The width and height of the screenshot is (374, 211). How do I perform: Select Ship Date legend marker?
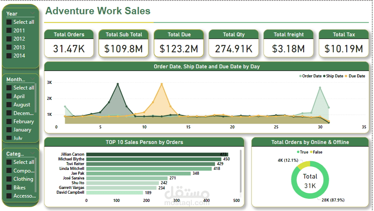(324, 76)
